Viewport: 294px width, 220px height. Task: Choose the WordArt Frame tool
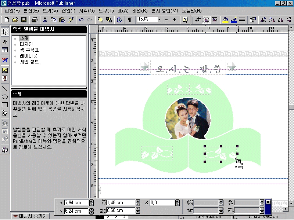tap(5, 60)
